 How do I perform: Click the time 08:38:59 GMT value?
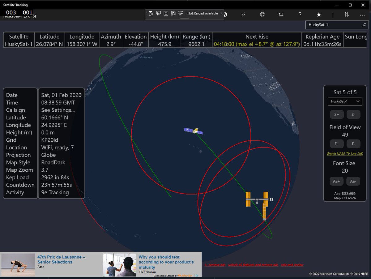coord(58,103)
